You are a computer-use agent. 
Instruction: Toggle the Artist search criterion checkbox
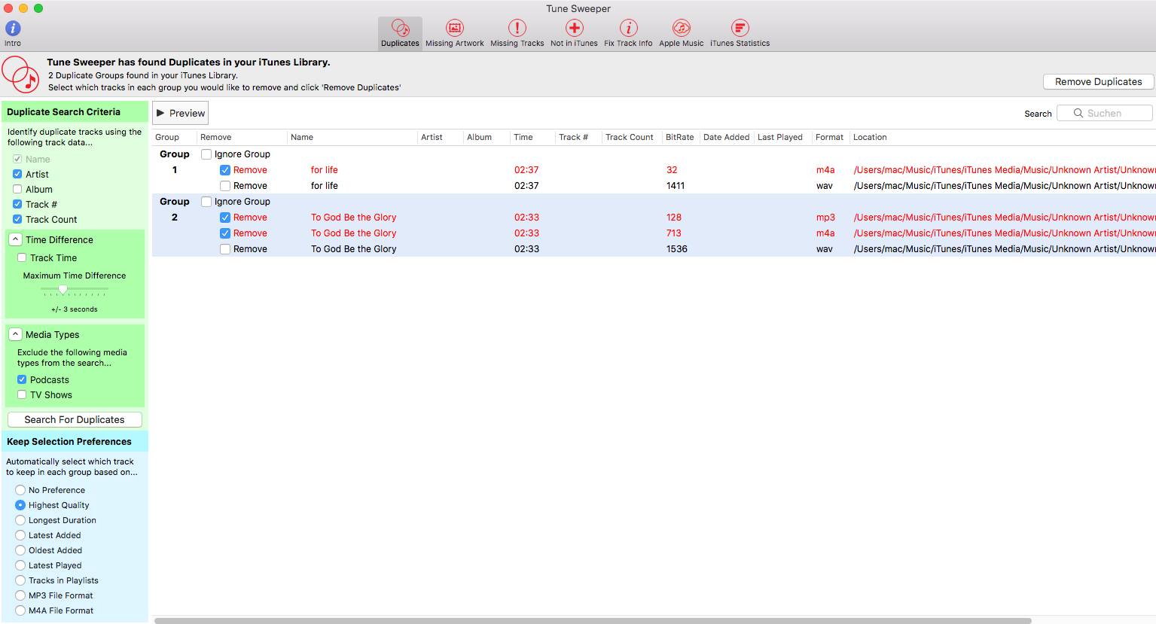point(17,174)
